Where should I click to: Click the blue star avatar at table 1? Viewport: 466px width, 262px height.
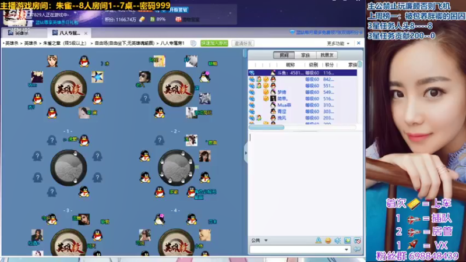97,77
